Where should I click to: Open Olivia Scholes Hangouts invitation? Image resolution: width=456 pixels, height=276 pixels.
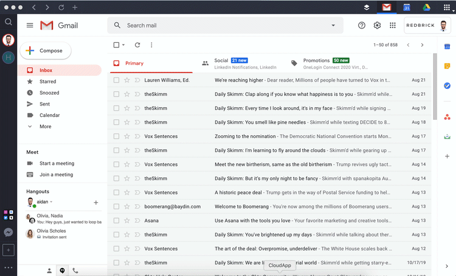coord(63,234)
